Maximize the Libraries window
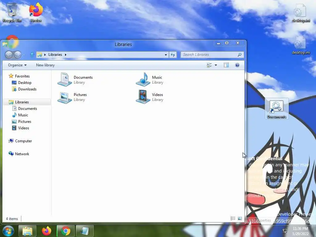 click(x=227, y=43)
